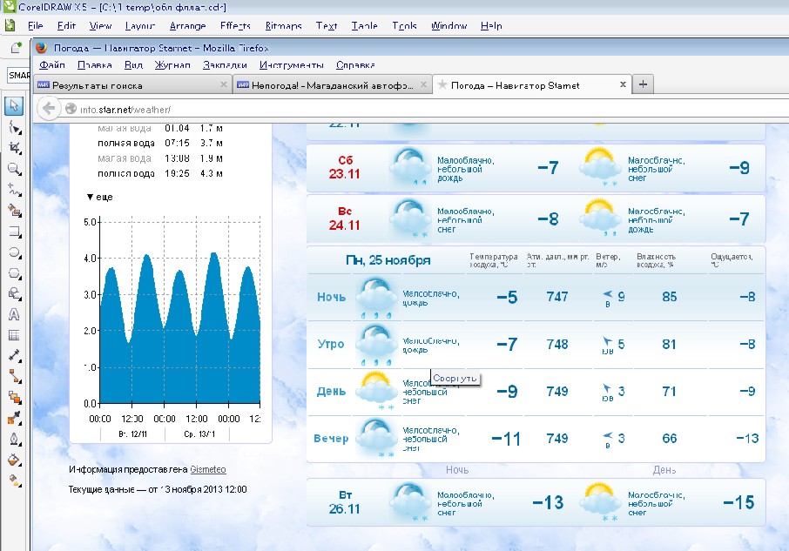
Task: Close the 'Погода – Навигатор Starnet' tab
Action: click(623, 85)
